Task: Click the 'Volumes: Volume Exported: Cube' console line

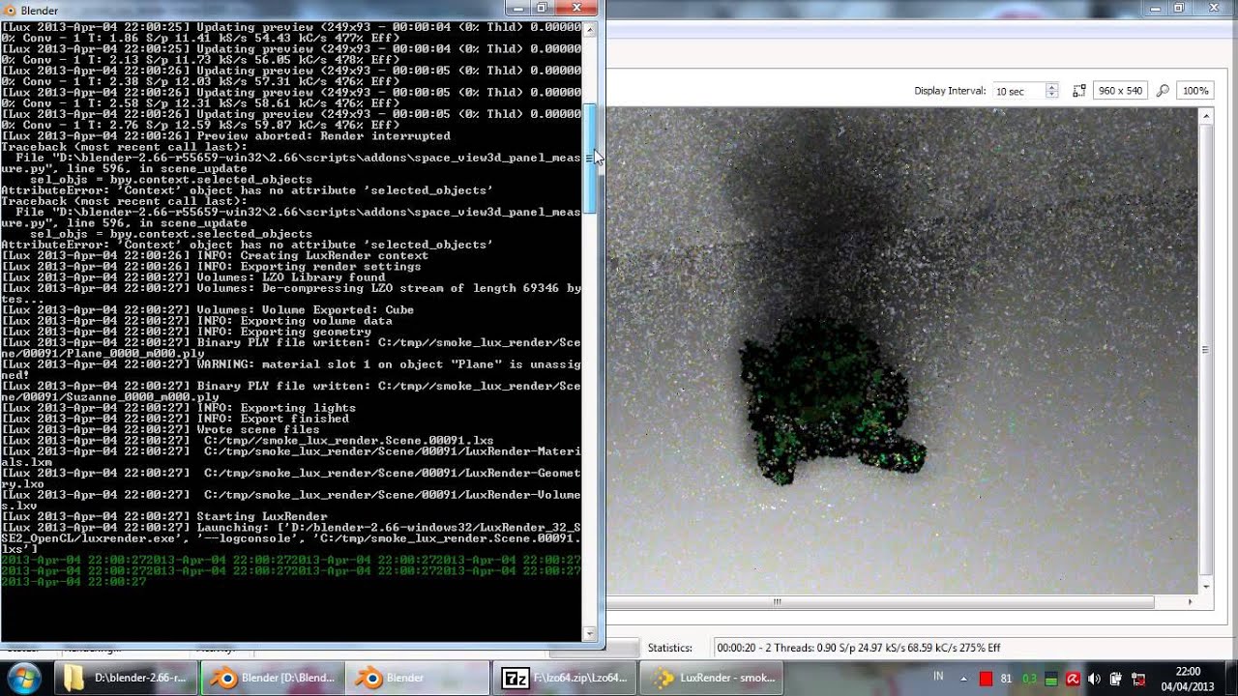Action: click(x=207, y=310)
